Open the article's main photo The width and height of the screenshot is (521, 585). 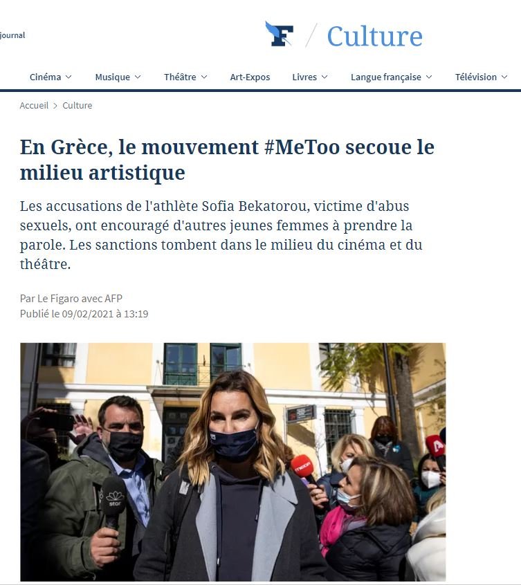pos(233,462)
